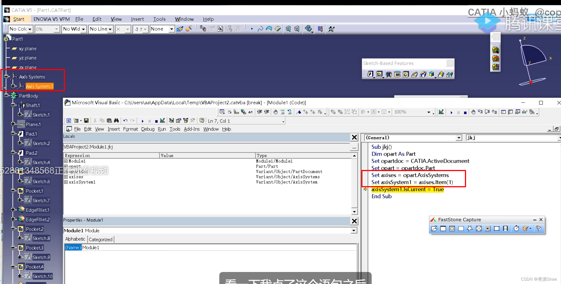Click the Step Over icon in Debug toolbar
This screenshot has width=561, height=284.
pyautogui.click(x=487, y=112)
